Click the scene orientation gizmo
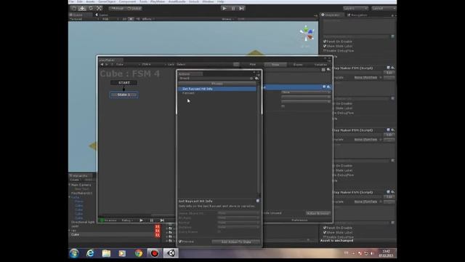 click(307, 33)
